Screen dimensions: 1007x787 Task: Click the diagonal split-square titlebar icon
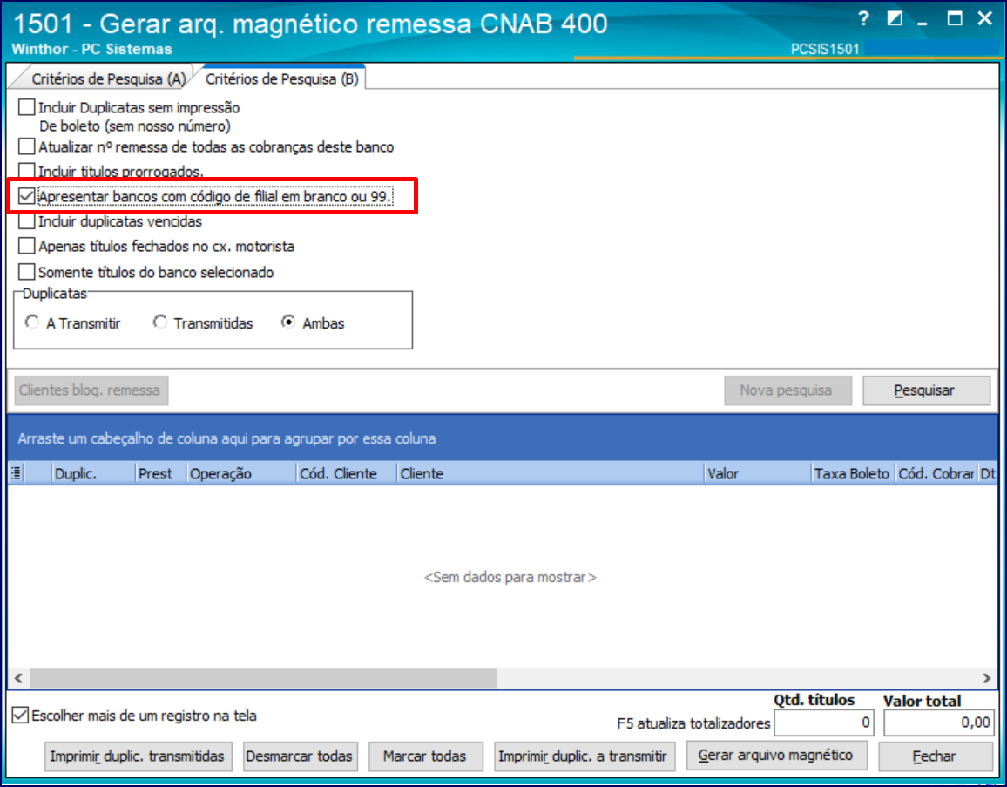pyautogui.click(x=894, y=18)
